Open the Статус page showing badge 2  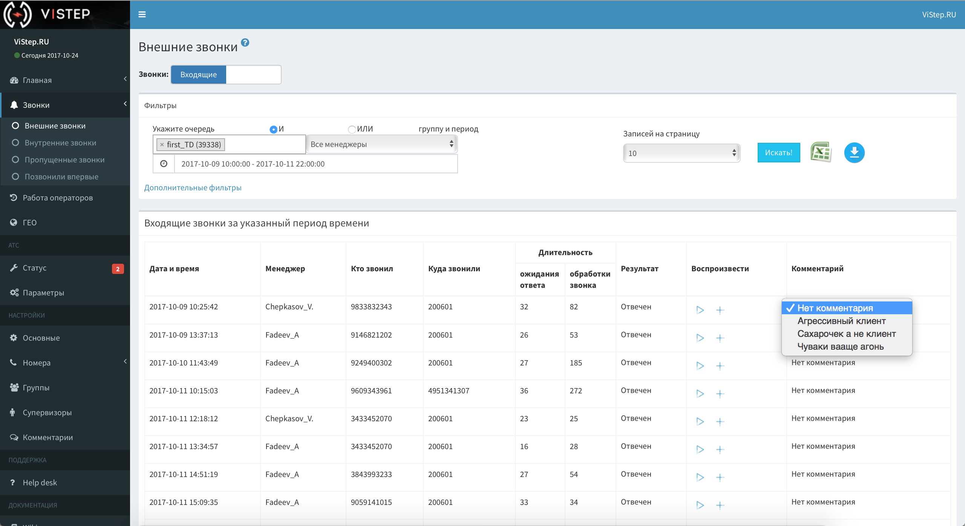click(x=35, y=268)
